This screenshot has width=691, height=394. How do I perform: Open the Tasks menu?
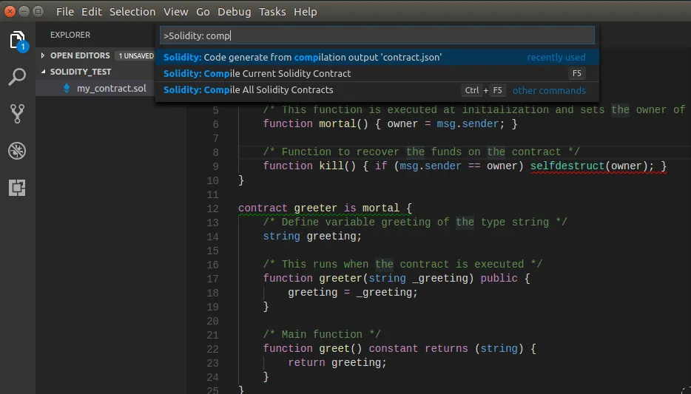(x=272, y=12)
